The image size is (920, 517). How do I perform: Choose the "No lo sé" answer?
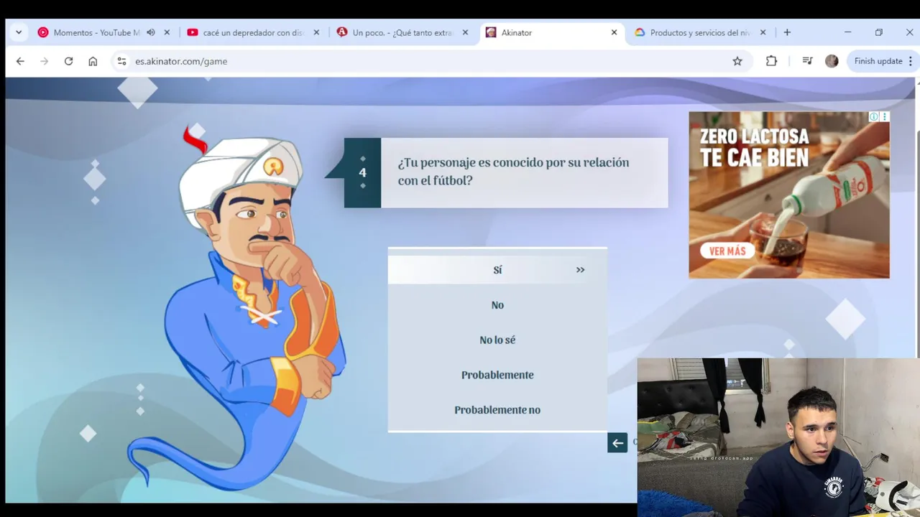click(x=497, y=340)
